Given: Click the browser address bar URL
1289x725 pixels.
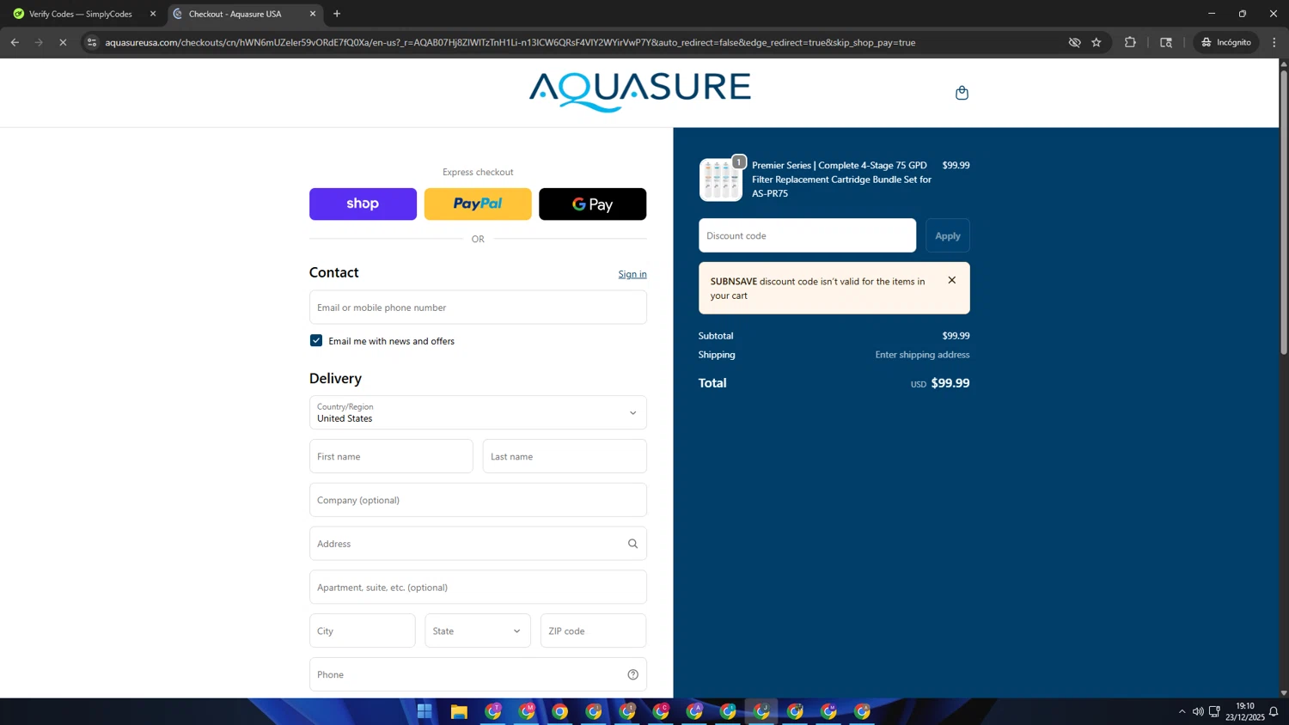Looking at the screenshot, I should click(510, 42).
